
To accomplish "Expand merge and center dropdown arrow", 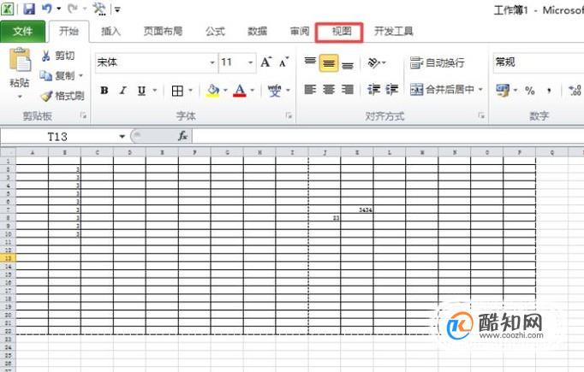I will click(480, 89).
